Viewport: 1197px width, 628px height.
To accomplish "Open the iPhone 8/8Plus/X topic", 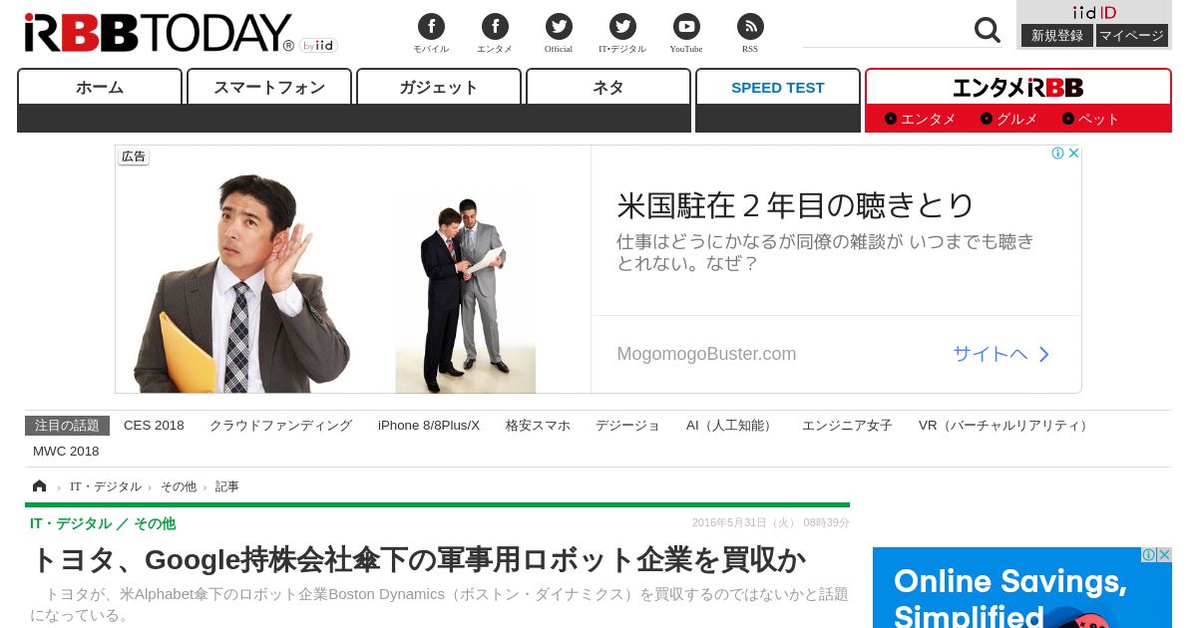I will 429,425.
